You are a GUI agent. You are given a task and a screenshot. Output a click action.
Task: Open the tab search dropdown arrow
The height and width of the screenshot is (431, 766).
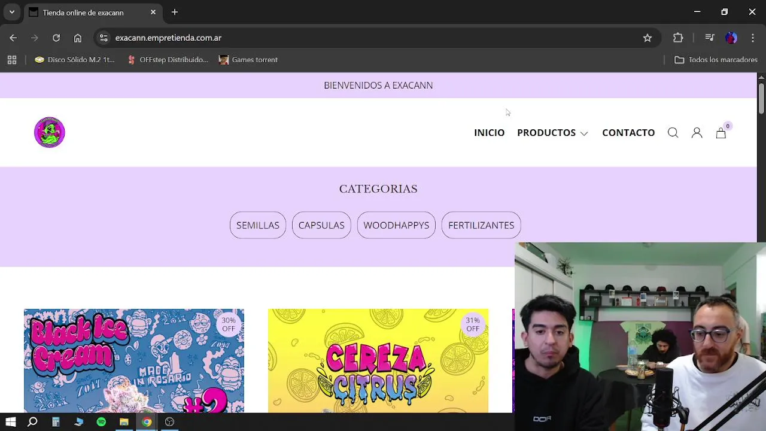point(11,12)
